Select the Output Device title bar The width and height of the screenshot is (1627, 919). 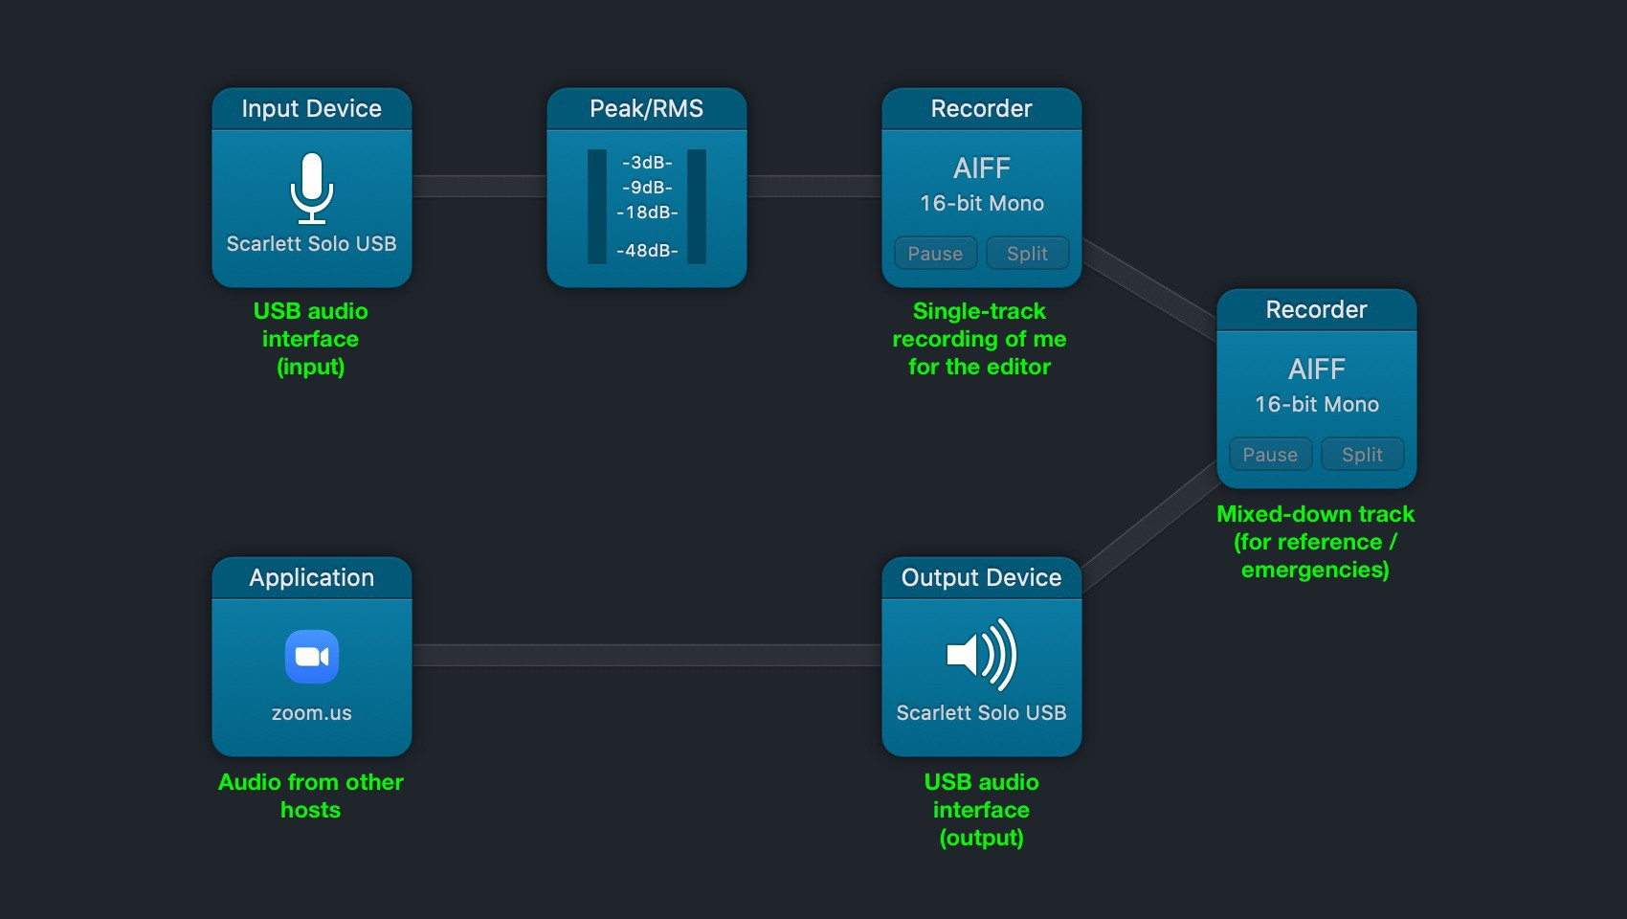click(981, 577)
